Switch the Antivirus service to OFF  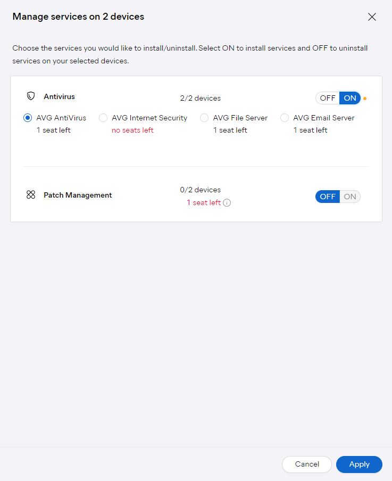coord(328,98)
